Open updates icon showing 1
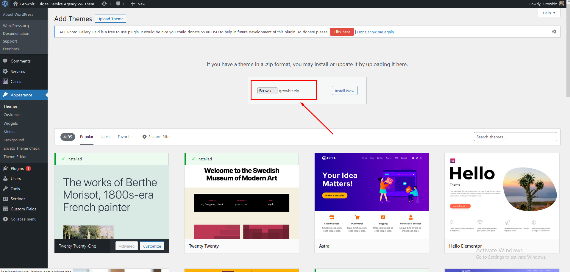 [104, 4]
